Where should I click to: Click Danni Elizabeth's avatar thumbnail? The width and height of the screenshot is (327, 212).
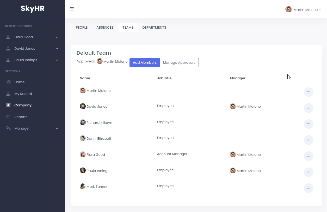(x=83, y=138)
